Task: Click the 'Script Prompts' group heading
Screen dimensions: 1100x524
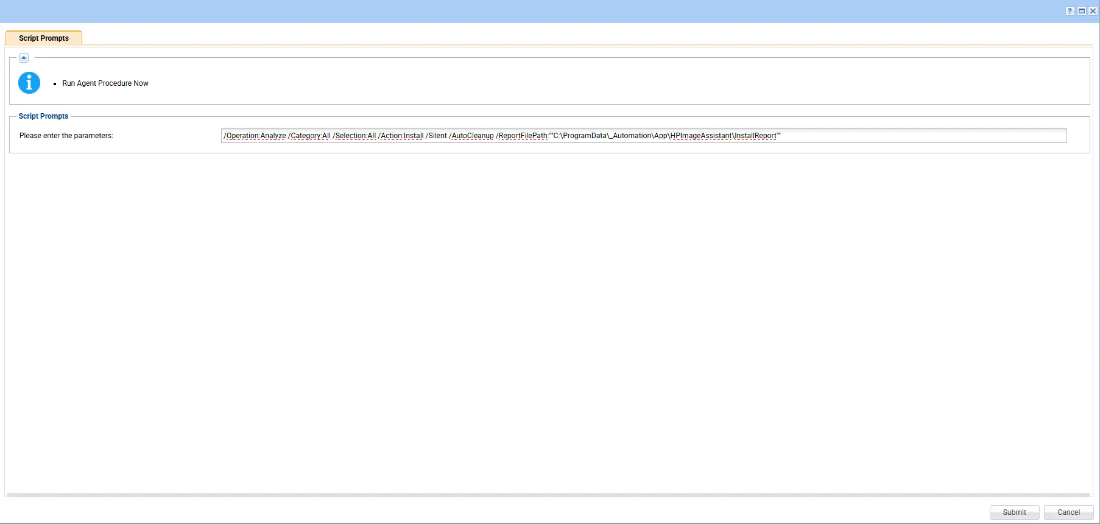Action: point(43,116)
